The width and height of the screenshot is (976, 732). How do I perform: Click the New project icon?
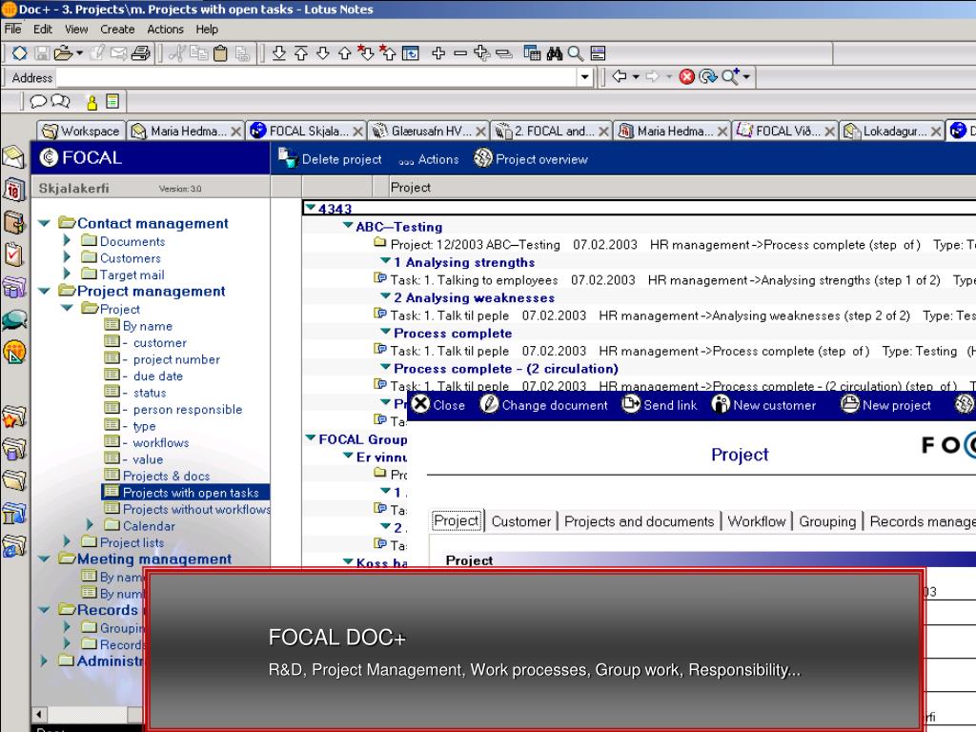(849, 404)
